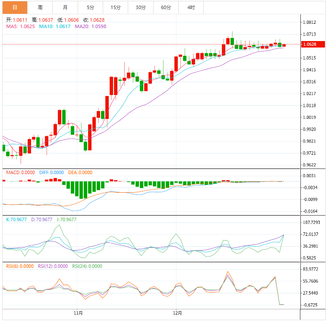Click the MA20 indicator label
Viewport: 328px width, 321px height.
tap(90, 26)
